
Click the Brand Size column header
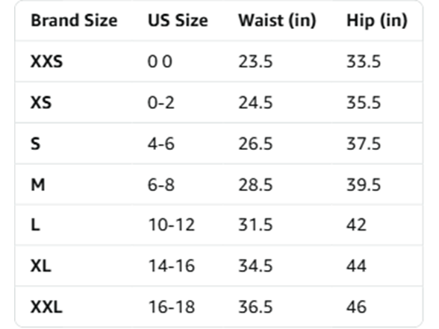(74, 21)
